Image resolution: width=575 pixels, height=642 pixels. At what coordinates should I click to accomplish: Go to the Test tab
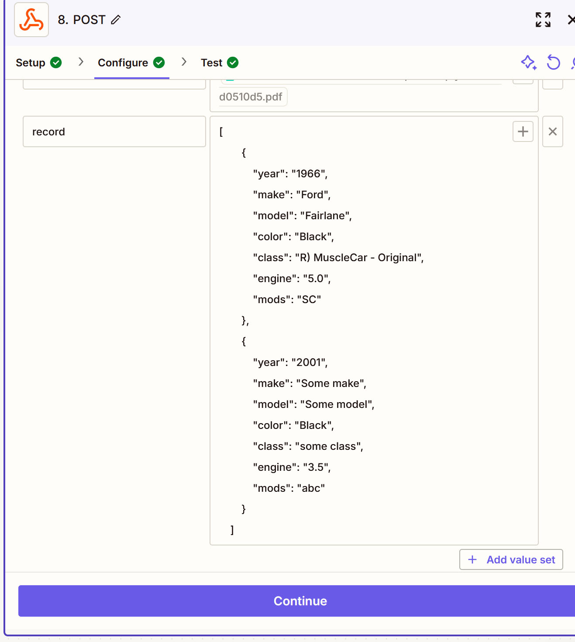click(x=220, y=62)
